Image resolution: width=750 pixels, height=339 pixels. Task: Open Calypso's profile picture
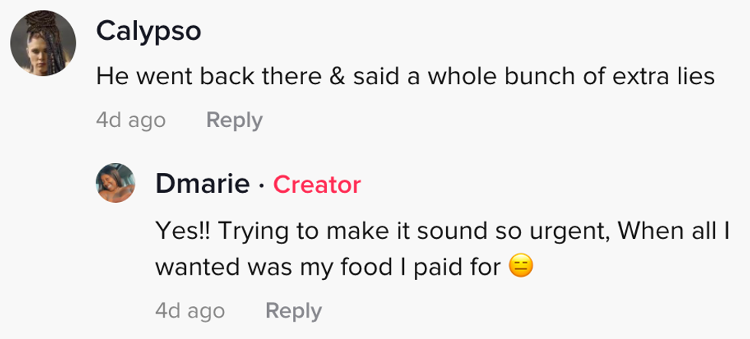tap(43, 44)
